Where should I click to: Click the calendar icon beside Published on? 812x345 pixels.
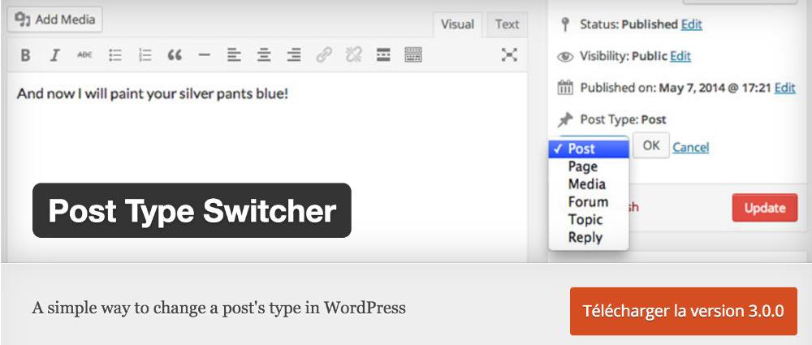(x=565, y=88)
